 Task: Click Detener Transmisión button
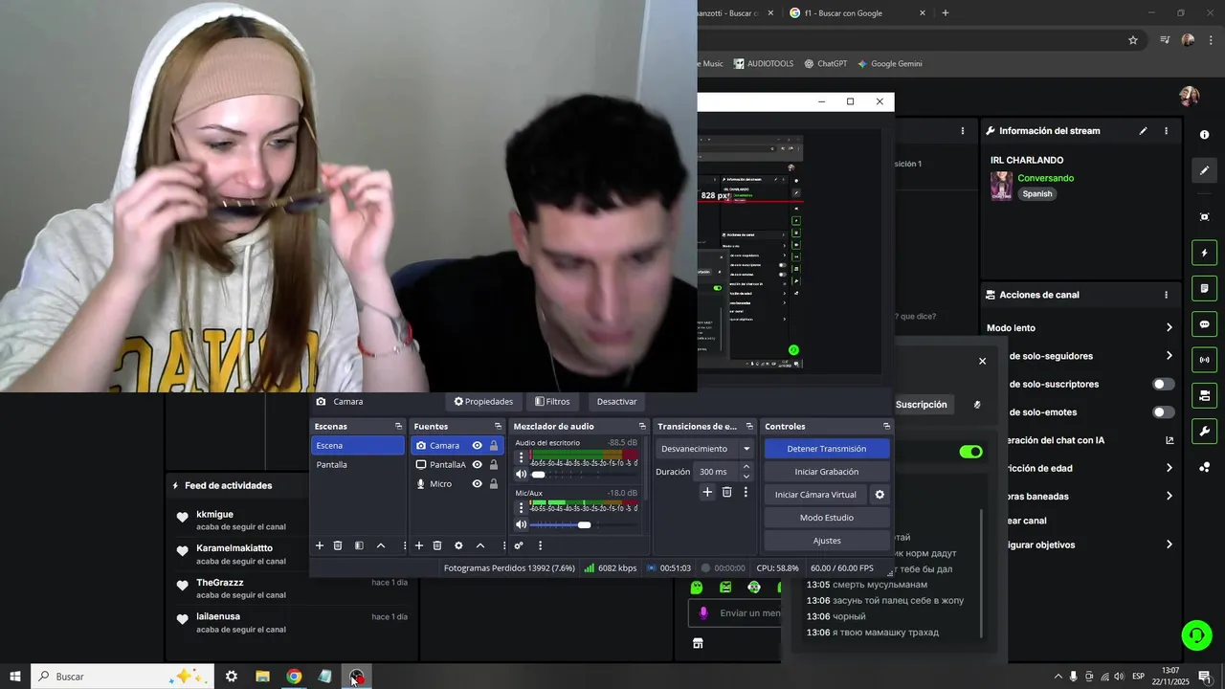coord(827,449)
